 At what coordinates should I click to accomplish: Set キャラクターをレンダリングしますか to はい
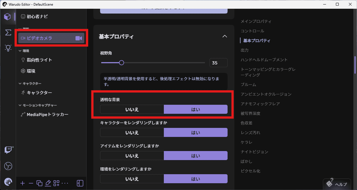pyautogui.click(x=195, y=133)
